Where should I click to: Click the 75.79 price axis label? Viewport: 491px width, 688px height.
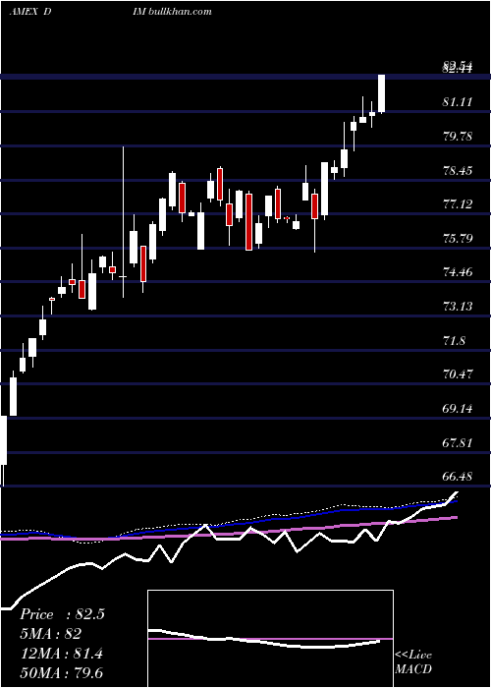[458, 238]
